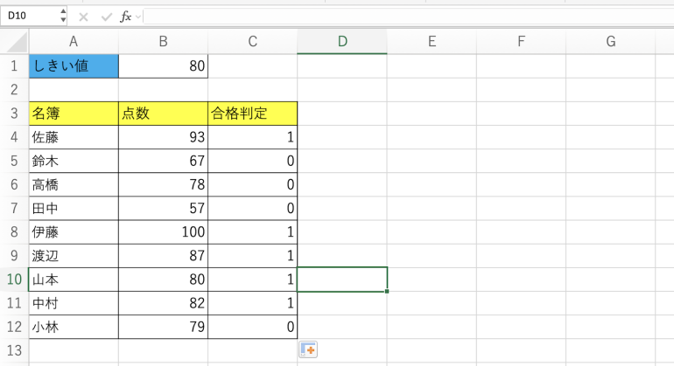Screen dimensions: 674x366
Task: Select the cell containing 鈴木
Action: 74,161
